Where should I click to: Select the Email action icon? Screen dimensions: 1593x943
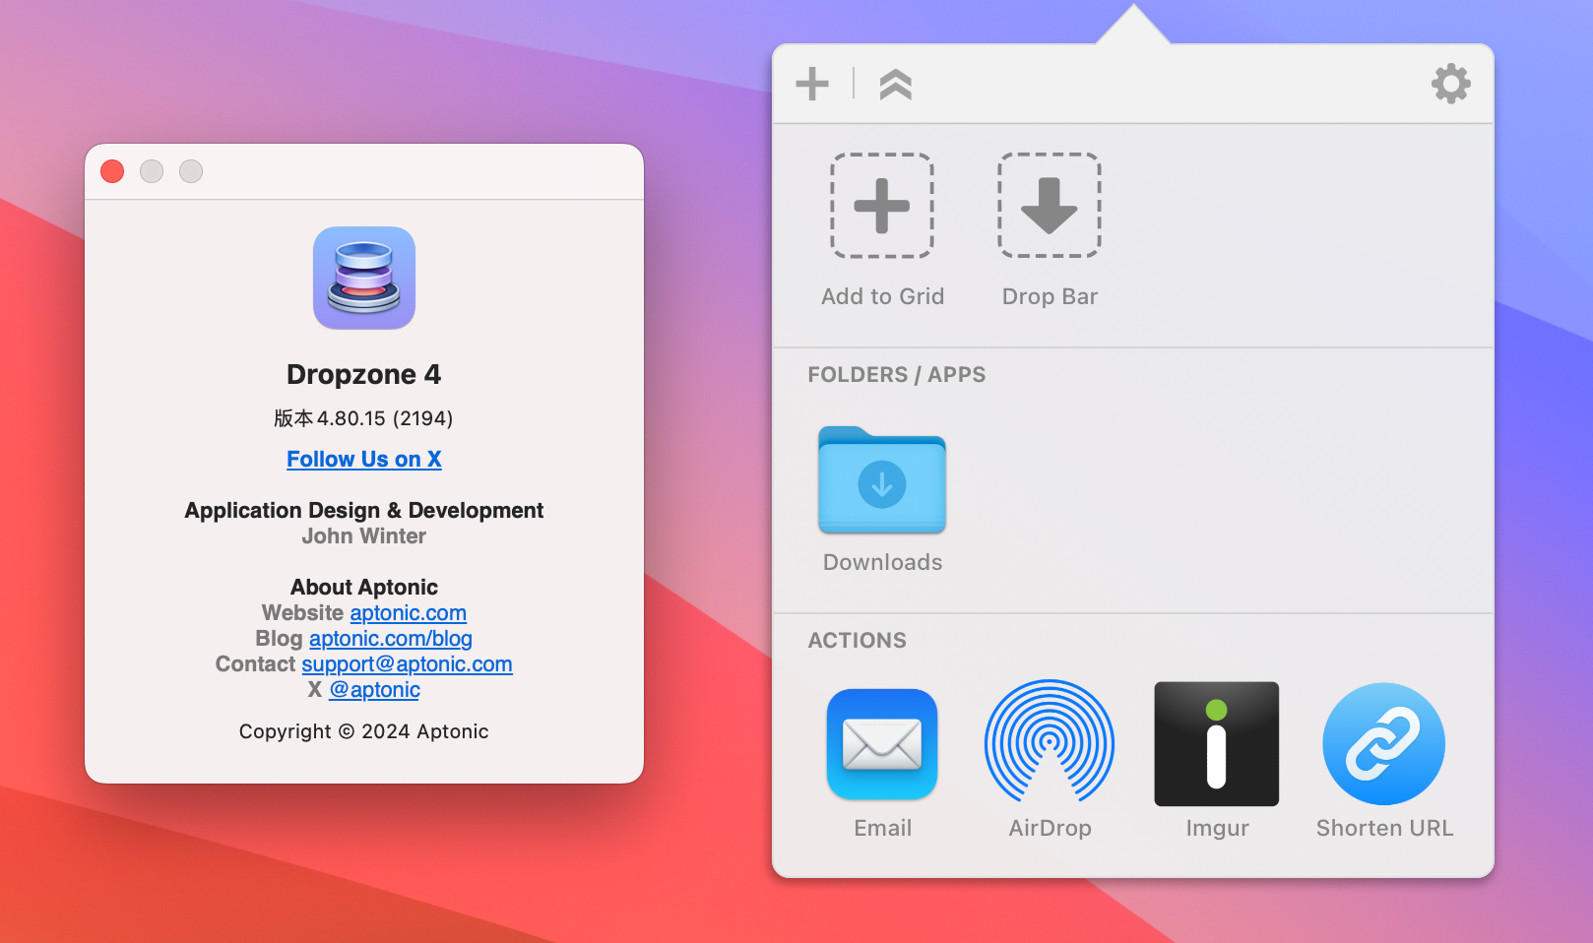[881, 743]
